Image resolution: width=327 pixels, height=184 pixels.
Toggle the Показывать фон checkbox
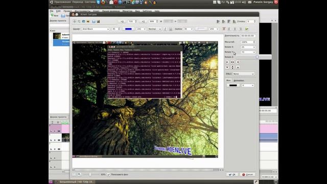(x=108, y=174)
